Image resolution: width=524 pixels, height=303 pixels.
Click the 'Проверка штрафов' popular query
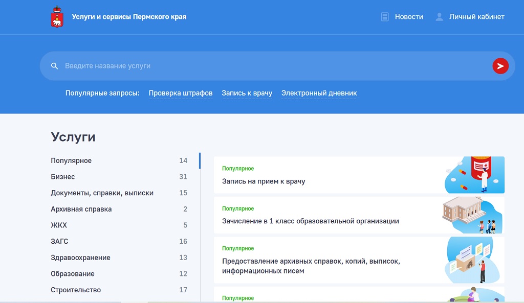pyautogui.click(x=180, y=94)
